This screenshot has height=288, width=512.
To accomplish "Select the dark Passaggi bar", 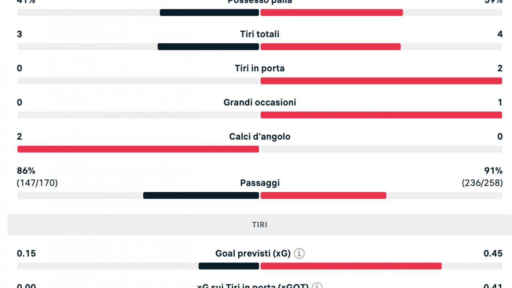I will coord(201,196).
